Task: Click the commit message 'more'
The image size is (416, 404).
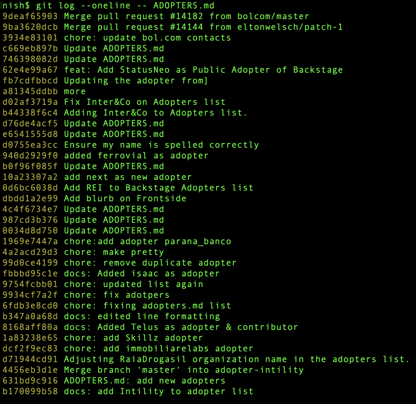Action: point(75,91)
